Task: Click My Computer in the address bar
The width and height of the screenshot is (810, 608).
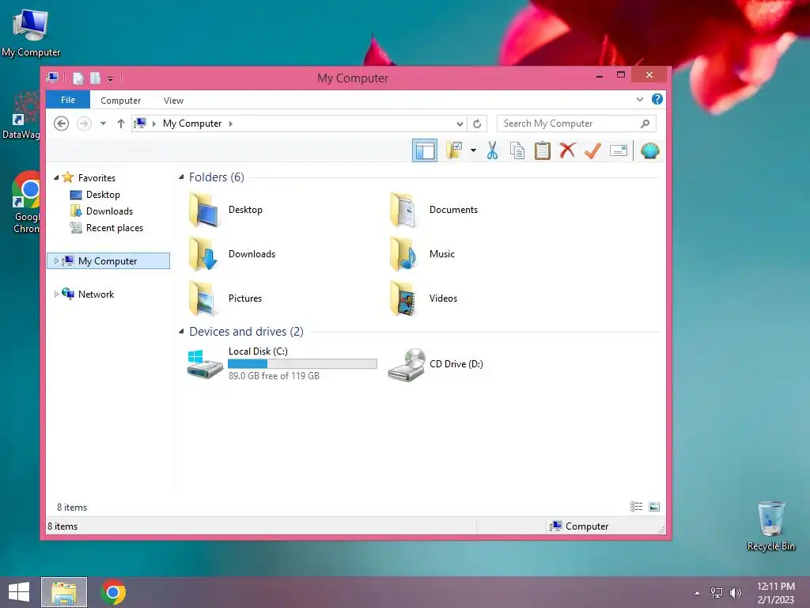Action: click(192, 123)
